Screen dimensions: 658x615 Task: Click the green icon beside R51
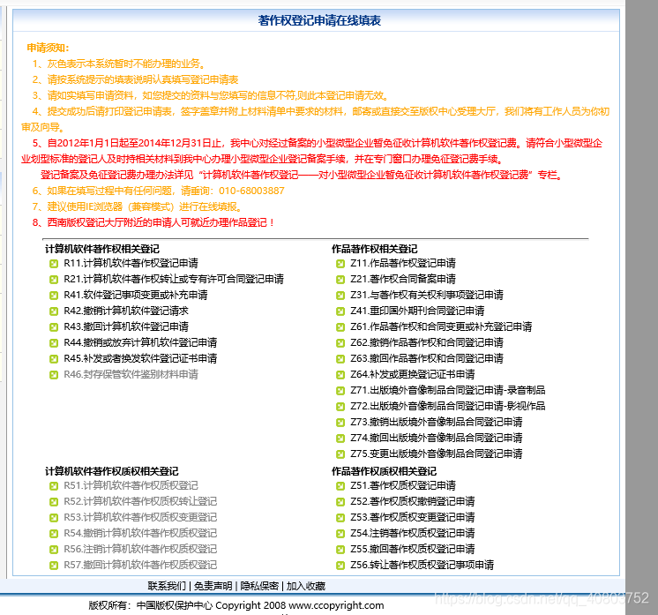54,486
